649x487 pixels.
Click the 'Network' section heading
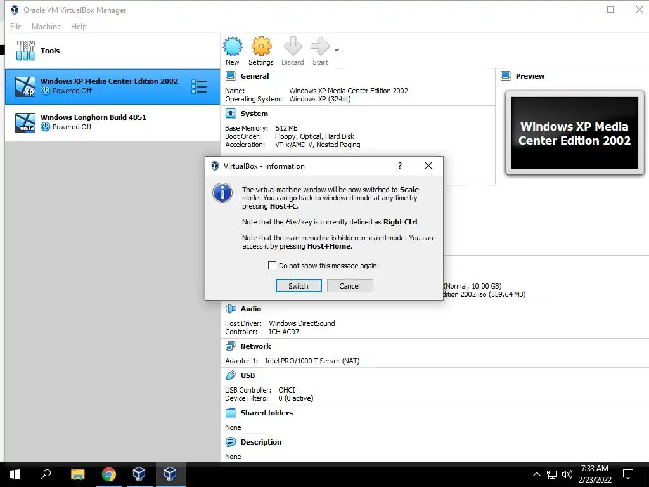point(256,346)
